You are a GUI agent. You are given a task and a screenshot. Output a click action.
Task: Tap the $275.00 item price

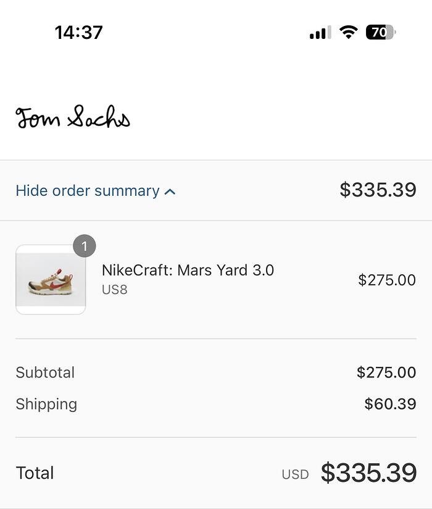387,280
